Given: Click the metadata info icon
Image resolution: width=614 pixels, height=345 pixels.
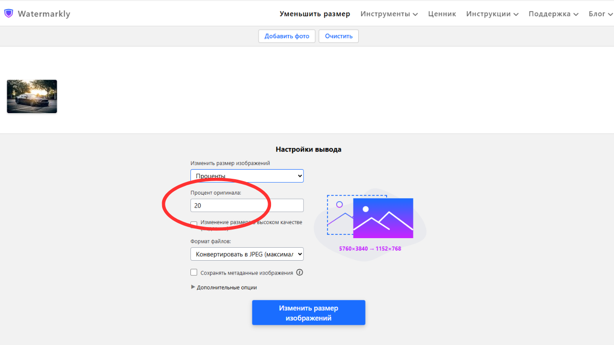Looking at the screenshot, I should pyautogui.click(x=299, y=273).
